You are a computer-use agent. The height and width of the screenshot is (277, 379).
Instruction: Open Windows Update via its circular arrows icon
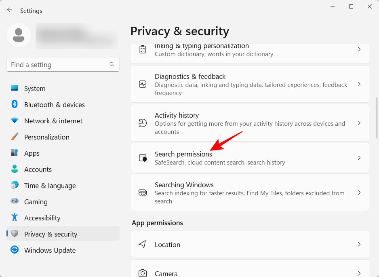[14, 250]
